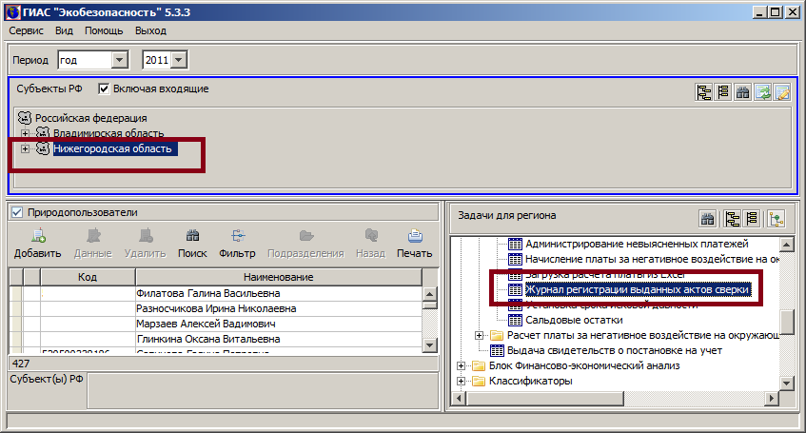Expand the Классификаторы folder node

(x=462, y=382)
